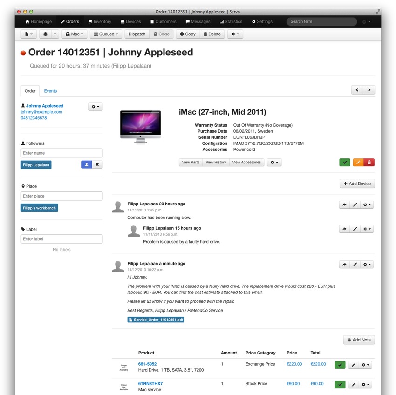The width and height of the screenshot is (396, 395).
Task: Open Statistics in the navigation bar
Action: (x=231, y=22)
